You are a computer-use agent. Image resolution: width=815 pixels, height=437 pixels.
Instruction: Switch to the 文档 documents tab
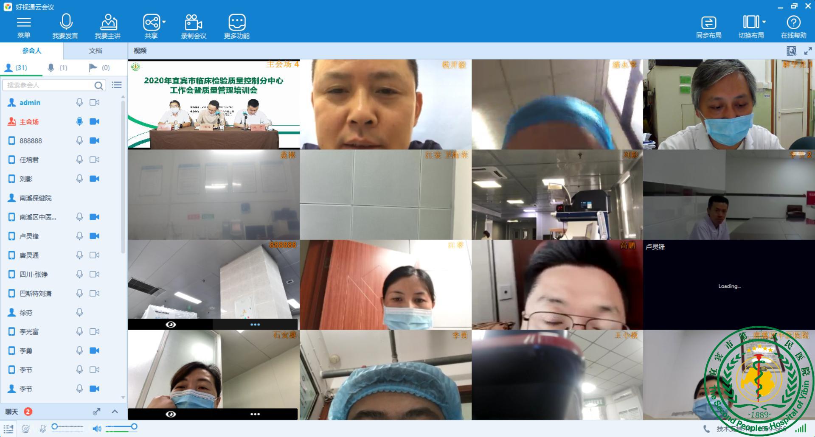point(95,51)
